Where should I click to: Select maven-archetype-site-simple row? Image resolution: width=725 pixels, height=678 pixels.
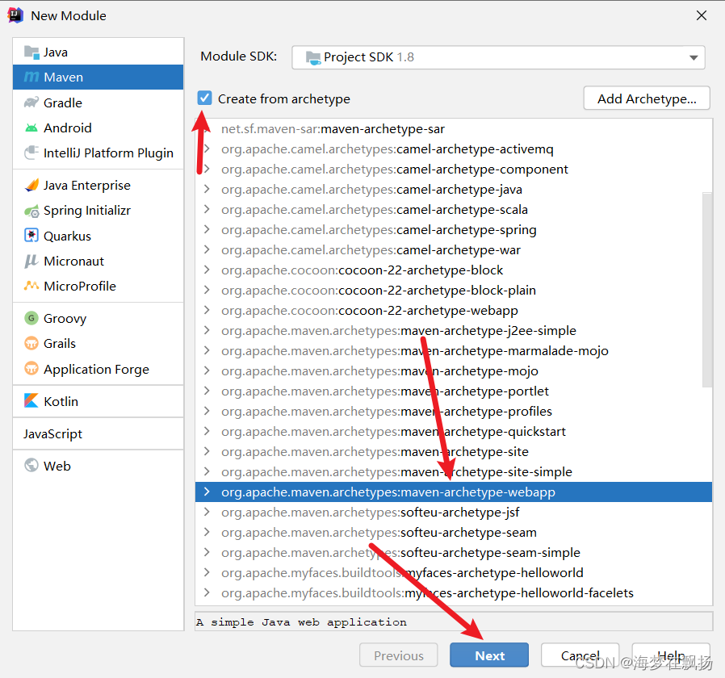click(454, 472)
